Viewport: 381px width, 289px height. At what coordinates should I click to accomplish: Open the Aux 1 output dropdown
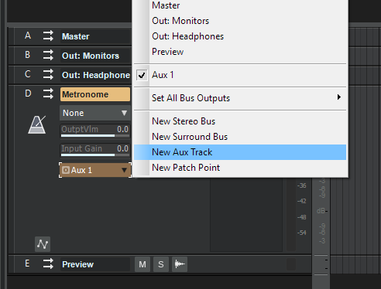(x=95, y=170)
